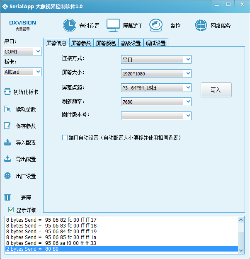Maximize the SerialApp window
250x259 pixels.
[228, 5]
